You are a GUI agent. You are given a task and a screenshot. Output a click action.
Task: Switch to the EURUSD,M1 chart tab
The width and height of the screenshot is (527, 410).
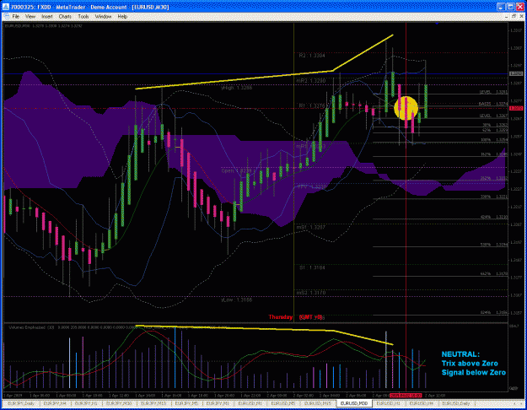pyautogui.click(x=250, y=403)
